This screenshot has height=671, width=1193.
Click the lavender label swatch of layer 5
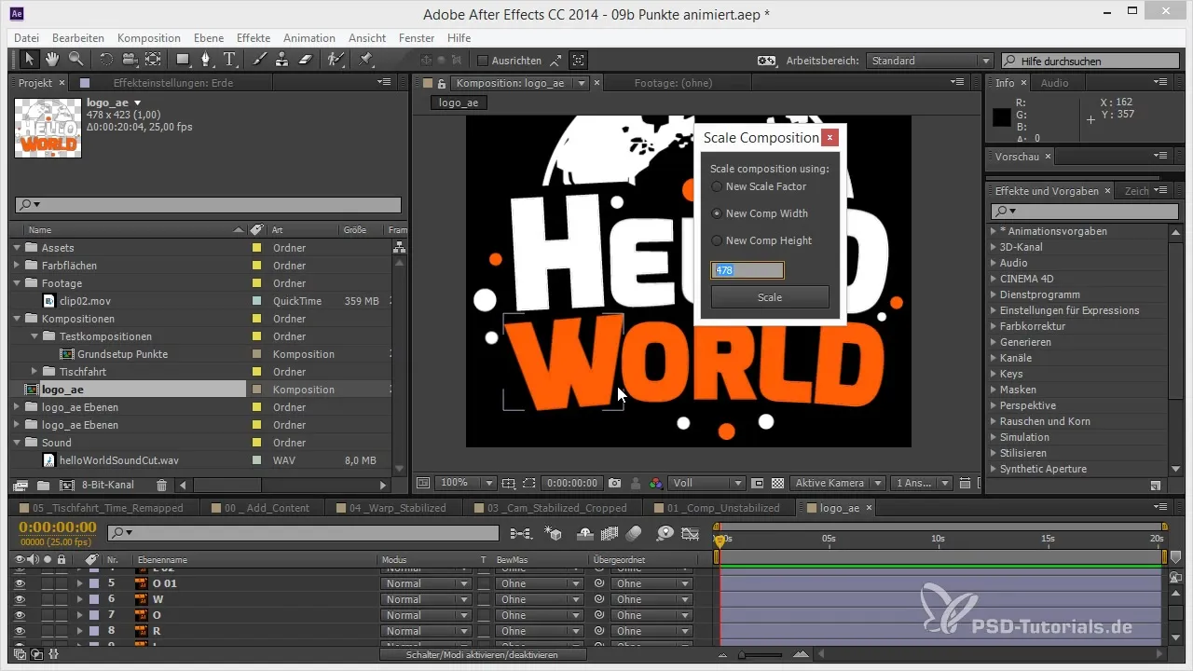[93, 583]
